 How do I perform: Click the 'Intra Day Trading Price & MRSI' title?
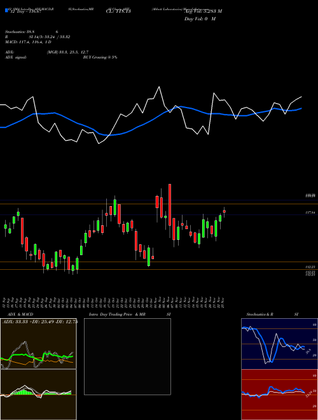(130, 314)
